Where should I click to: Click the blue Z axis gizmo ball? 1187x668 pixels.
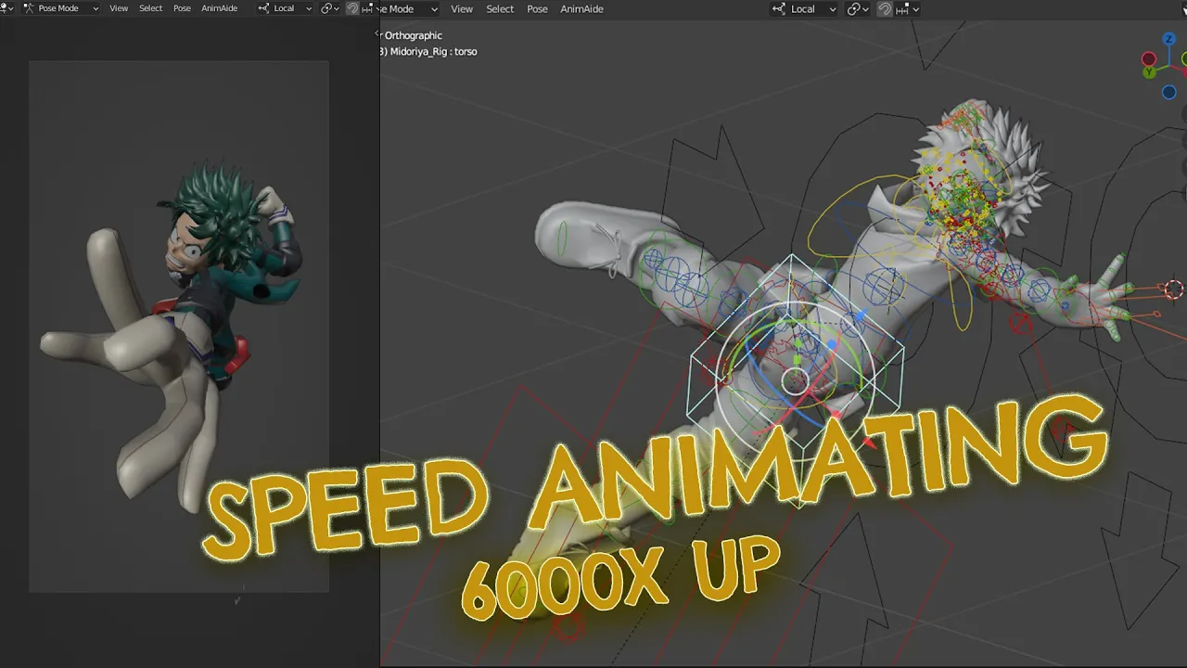click(1170, 40)
